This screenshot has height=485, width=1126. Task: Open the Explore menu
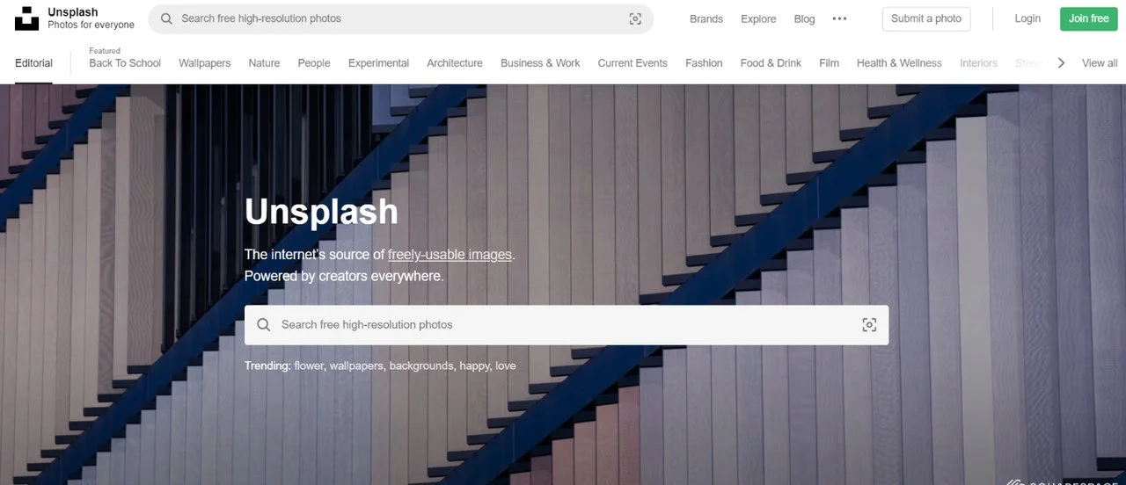pyautogui.click(x=758, y=18)
